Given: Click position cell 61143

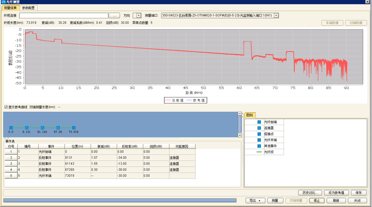Looking at the screenshot, I should pos(78,164).
